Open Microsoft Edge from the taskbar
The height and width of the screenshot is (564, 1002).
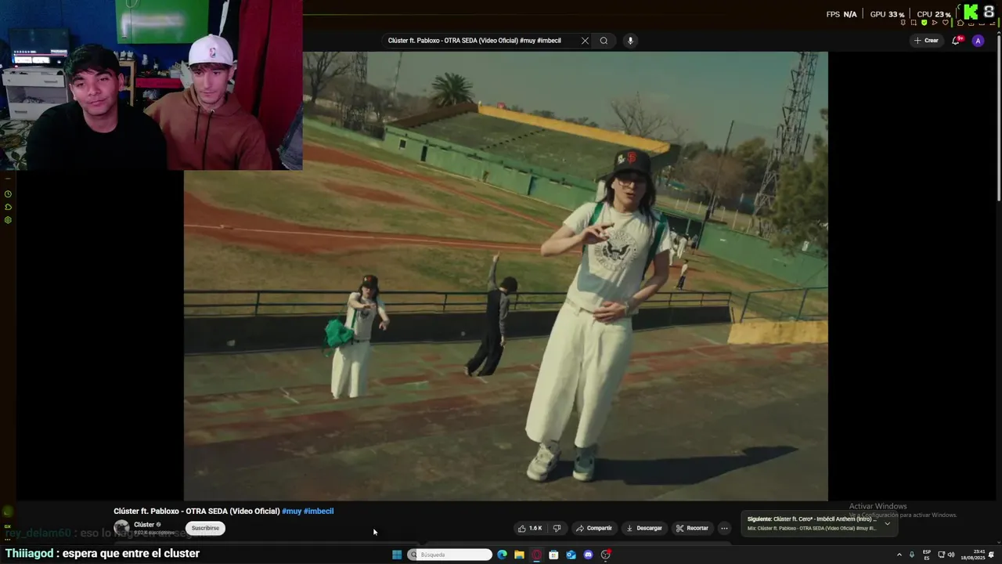click(x=502, y=555)
